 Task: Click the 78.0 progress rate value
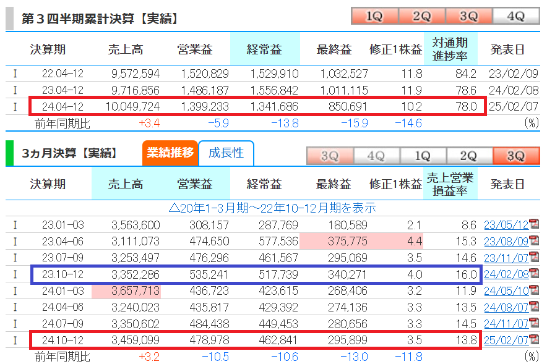click(466, 106)
